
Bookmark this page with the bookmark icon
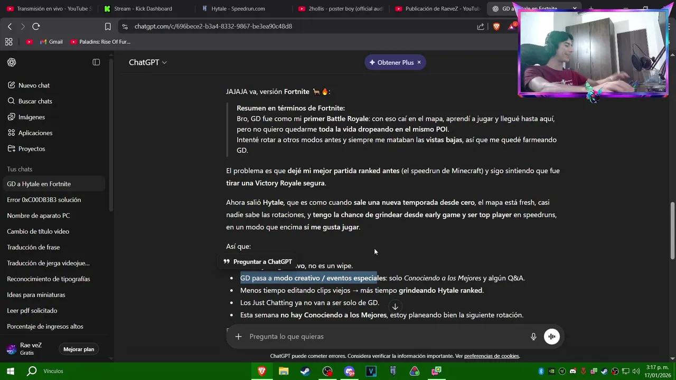[108, 26]
